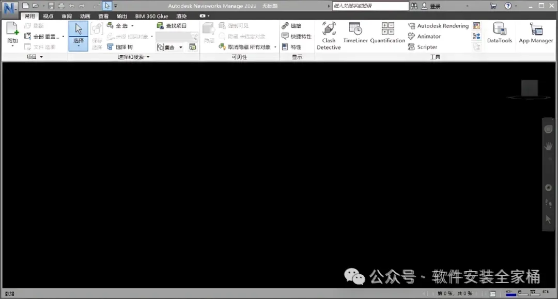Open the steering wheel on navigation bar

[548, 129]
